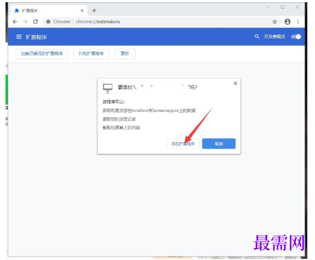Bookmark this page with the star icon
The image size is (315, 260).
click(x=274, y=22)
